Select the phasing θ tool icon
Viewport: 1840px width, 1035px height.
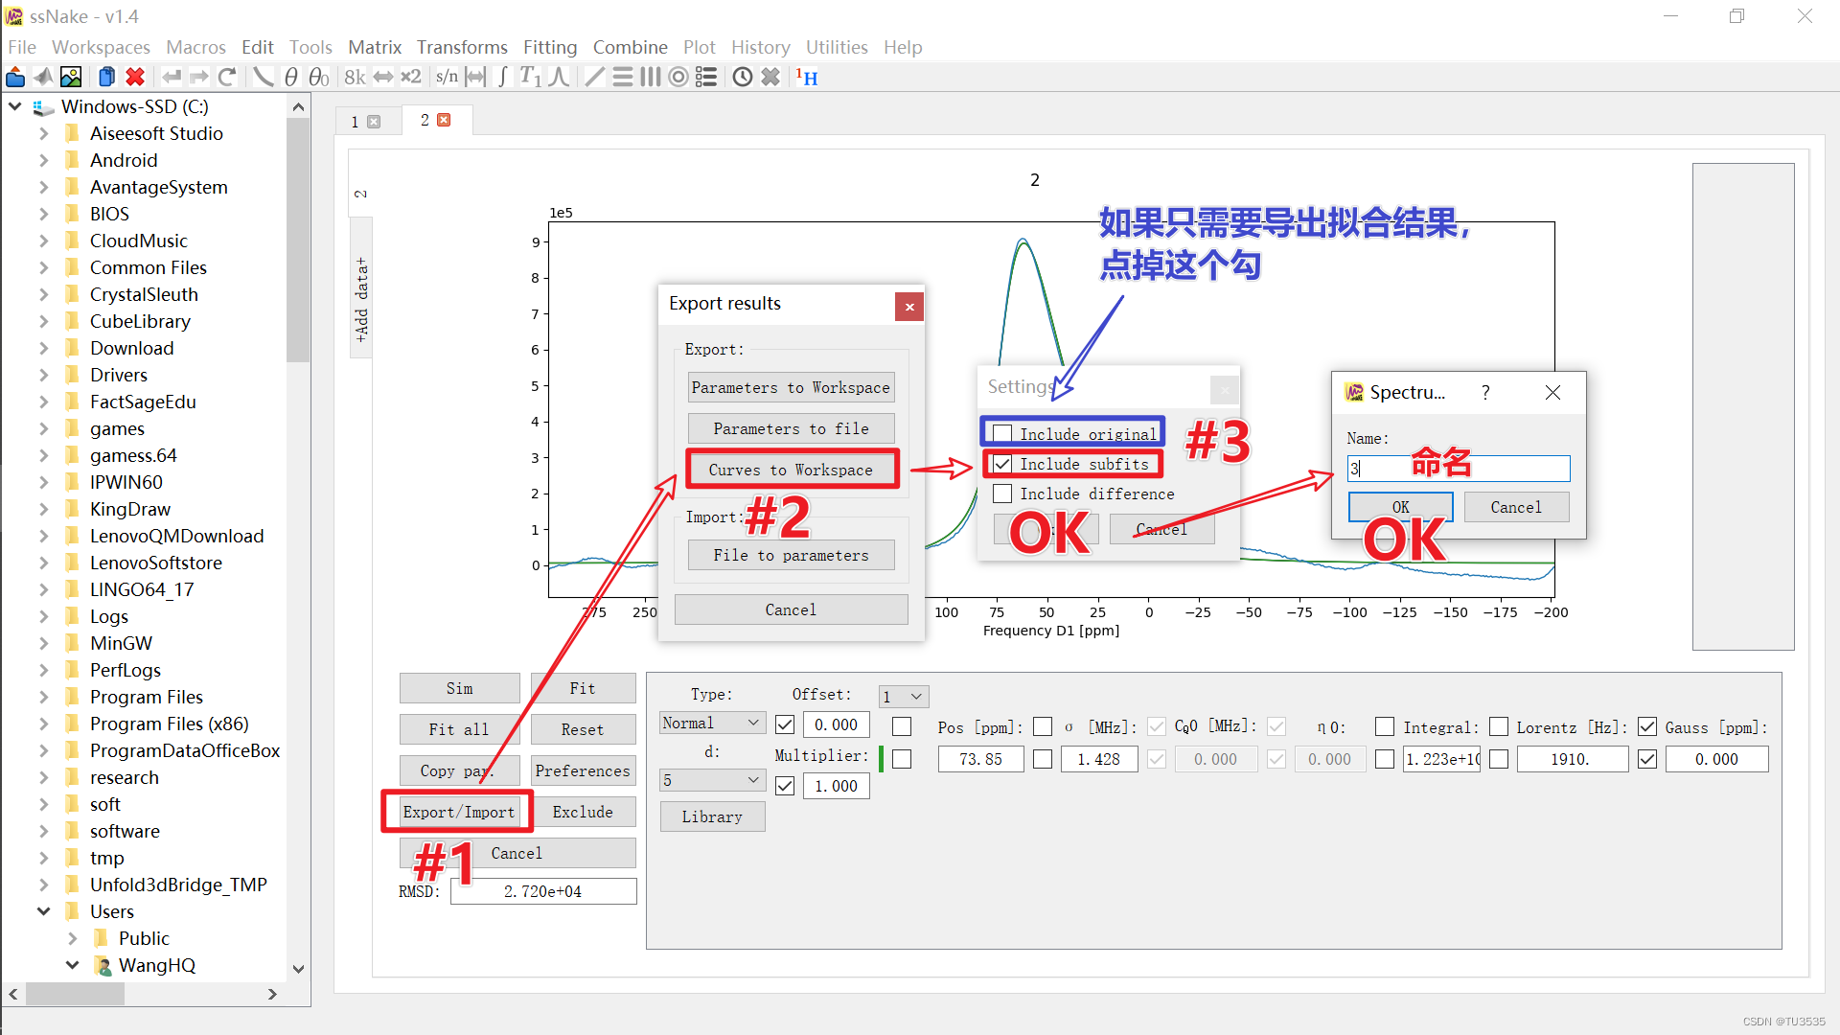291,77
